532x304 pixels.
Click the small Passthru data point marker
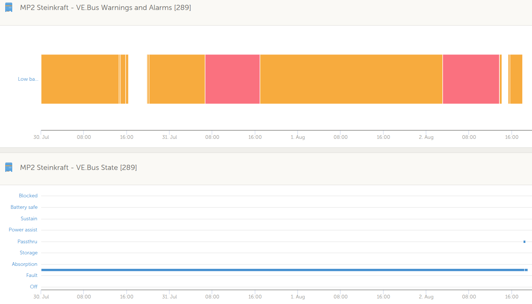524,242
